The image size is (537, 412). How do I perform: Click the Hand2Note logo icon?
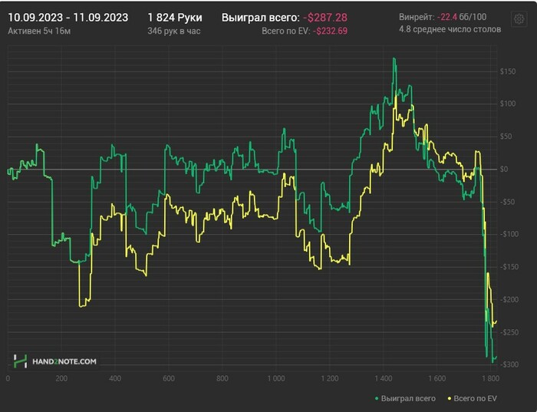pyautogui.click(x=20, y=361)
